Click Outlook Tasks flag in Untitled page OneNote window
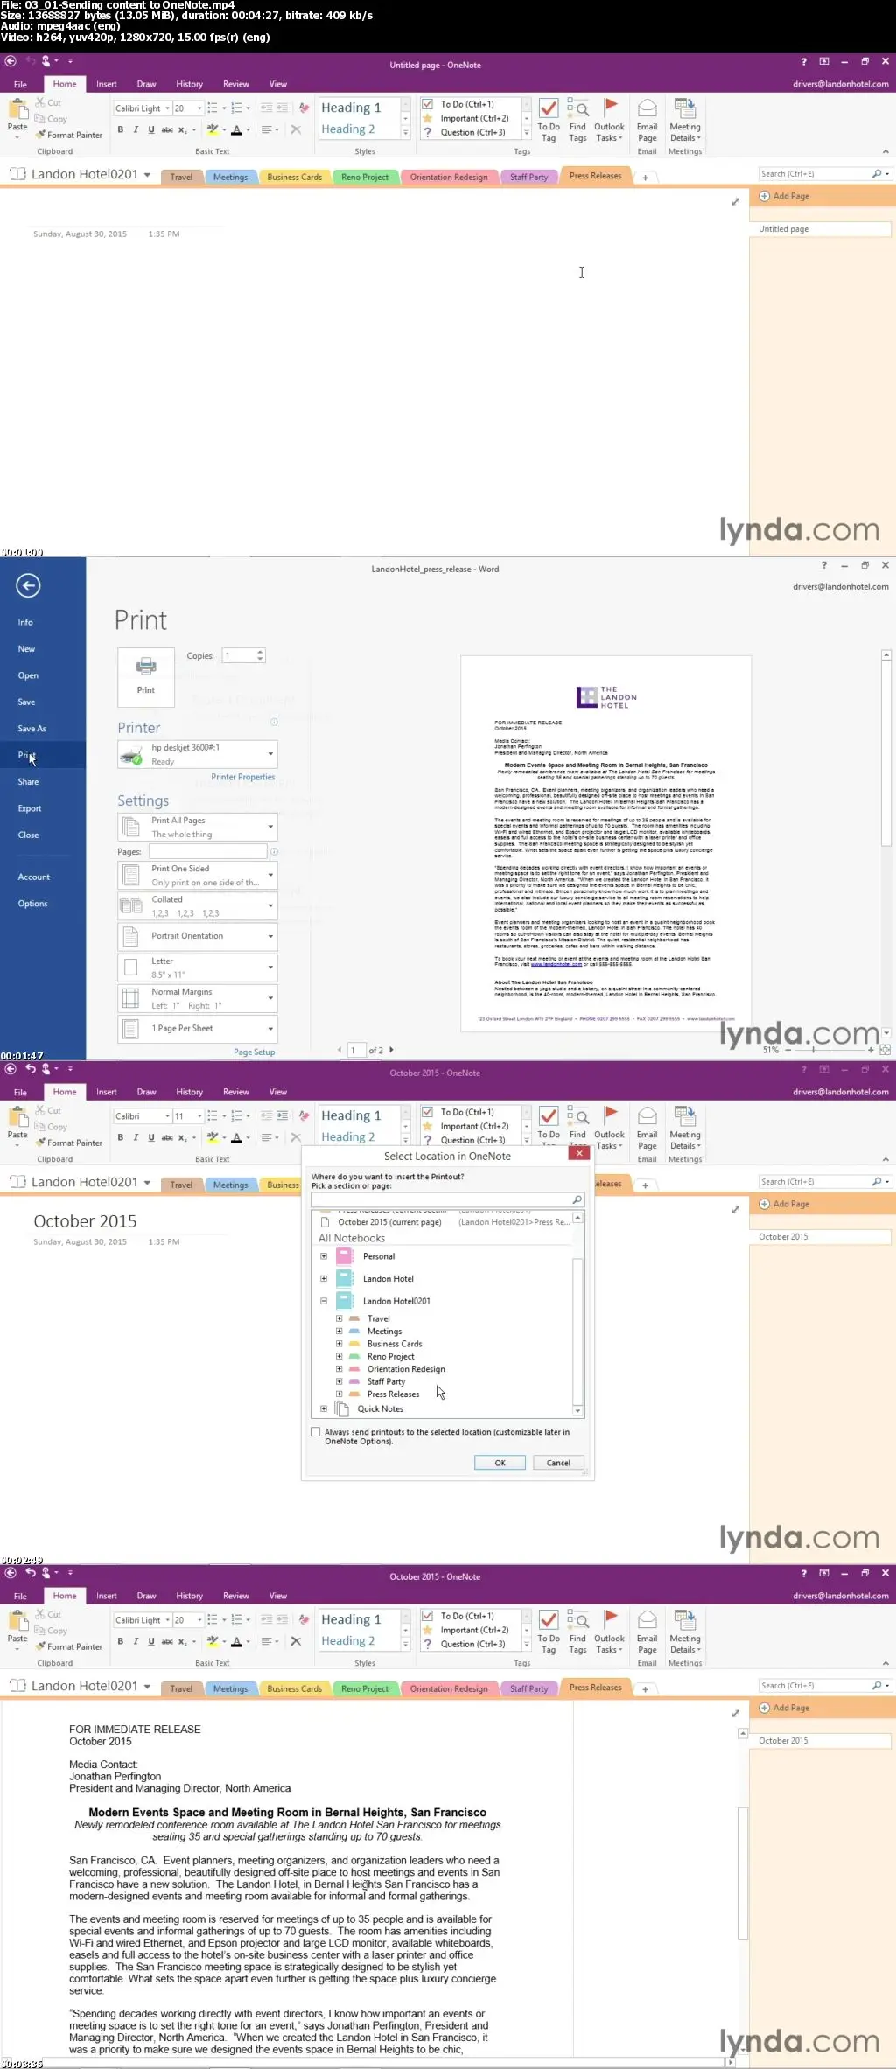Viewport: 896px width, 2069px height. 609,120
